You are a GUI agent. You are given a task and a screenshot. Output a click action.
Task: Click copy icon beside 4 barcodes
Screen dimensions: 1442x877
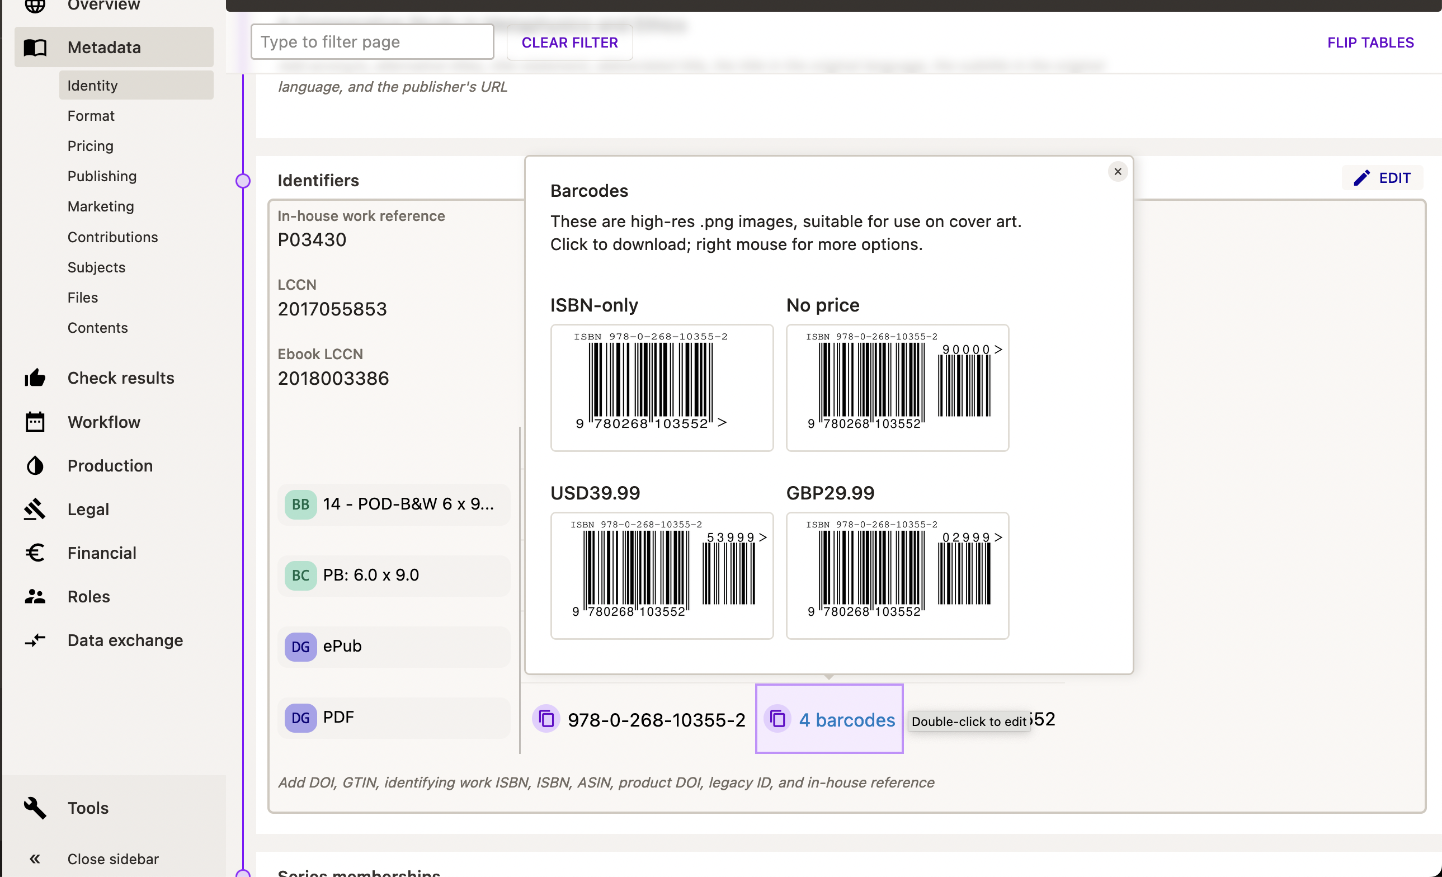pyautogui.click(x=777, y=719)
